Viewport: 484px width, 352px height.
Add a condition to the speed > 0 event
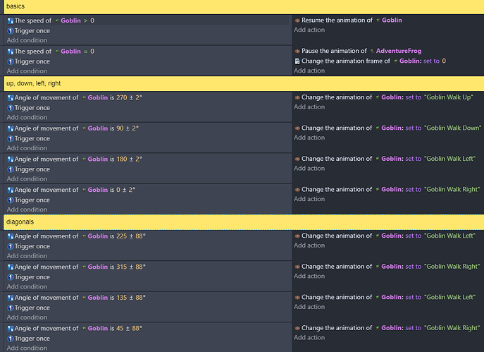click(x=27, y=40)
